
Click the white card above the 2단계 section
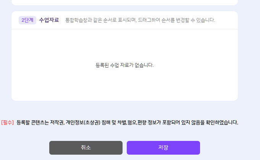(124, 2)
